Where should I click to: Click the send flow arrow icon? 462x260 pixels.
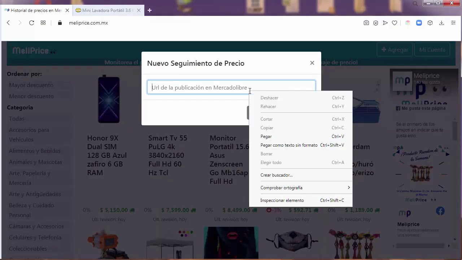coord(385,23)
